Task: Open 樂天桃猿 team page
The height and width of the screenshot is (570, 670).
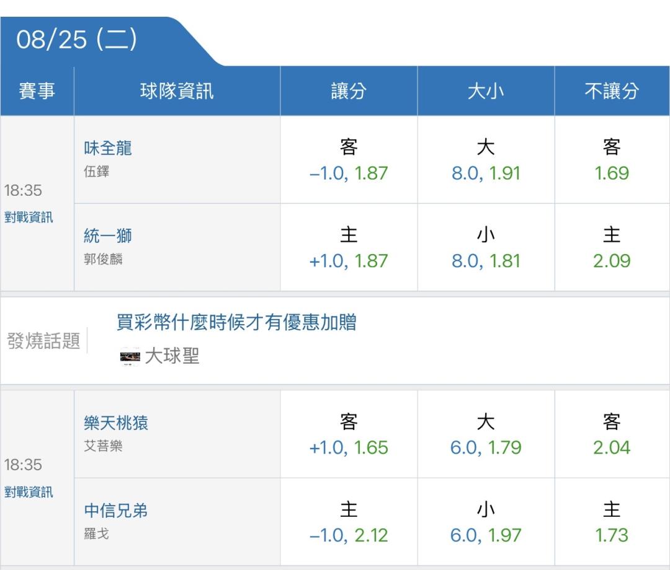Action: (116, 423)
